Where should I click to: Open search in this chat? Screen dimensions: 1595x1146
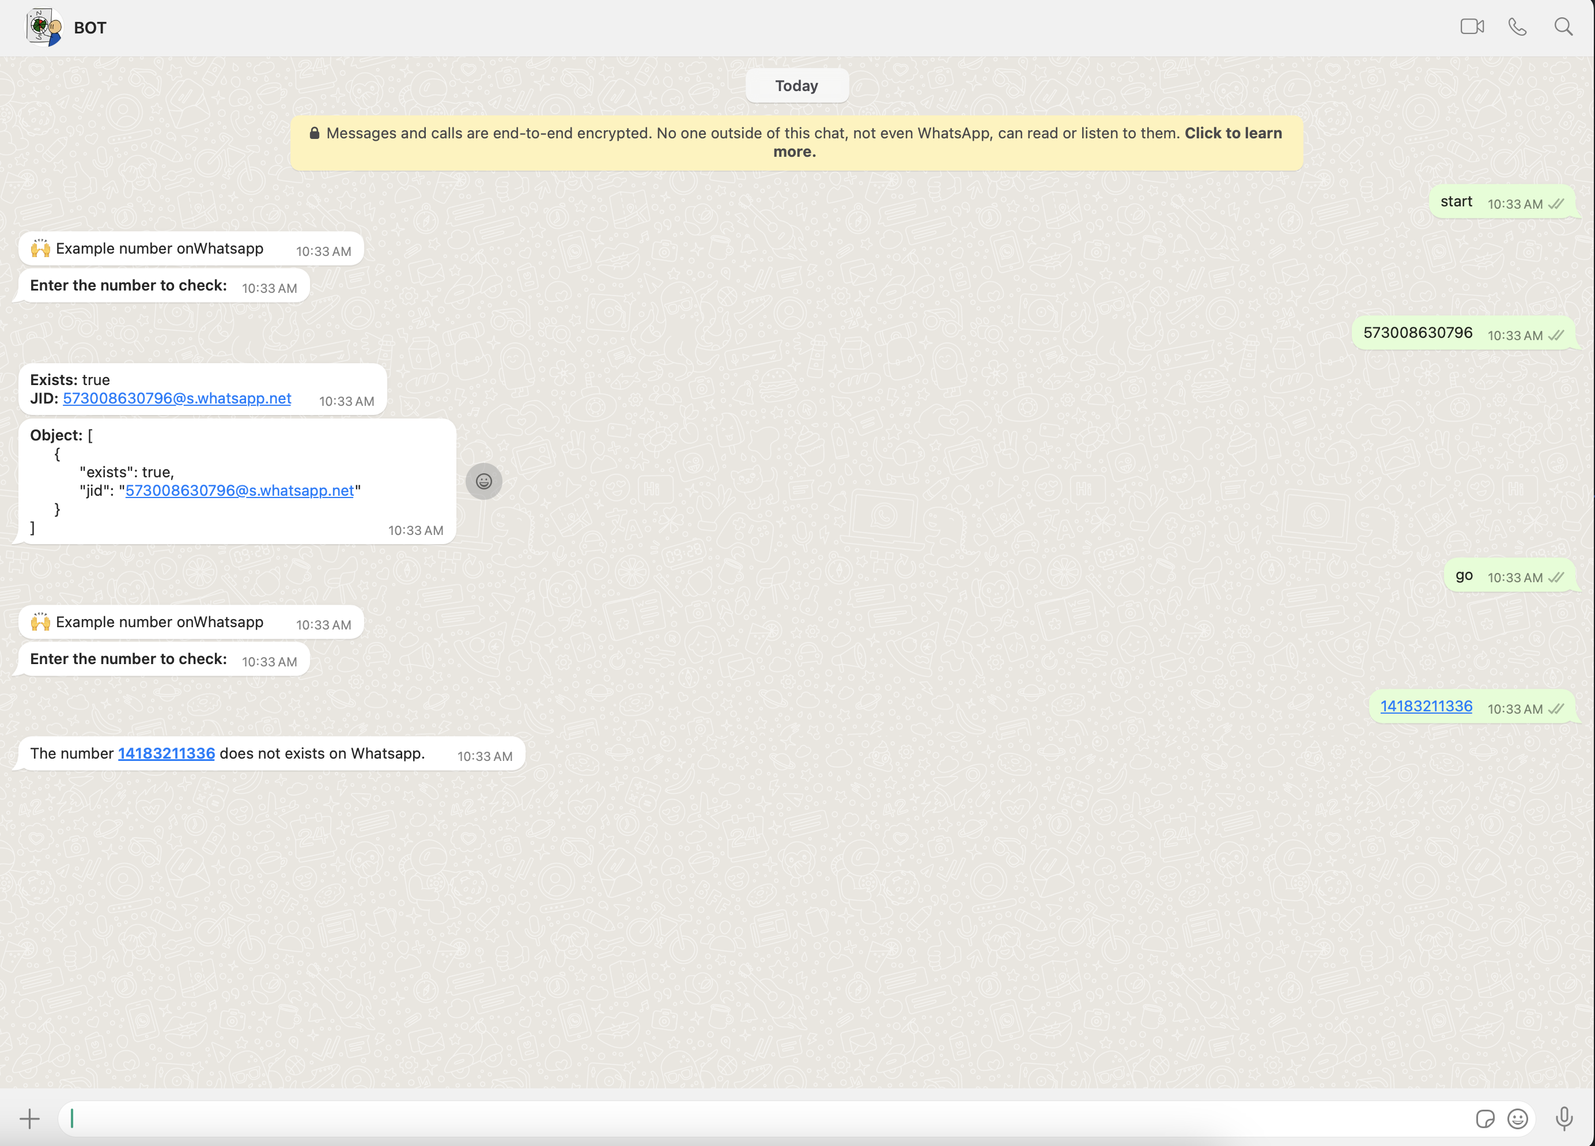point(1563,27)
